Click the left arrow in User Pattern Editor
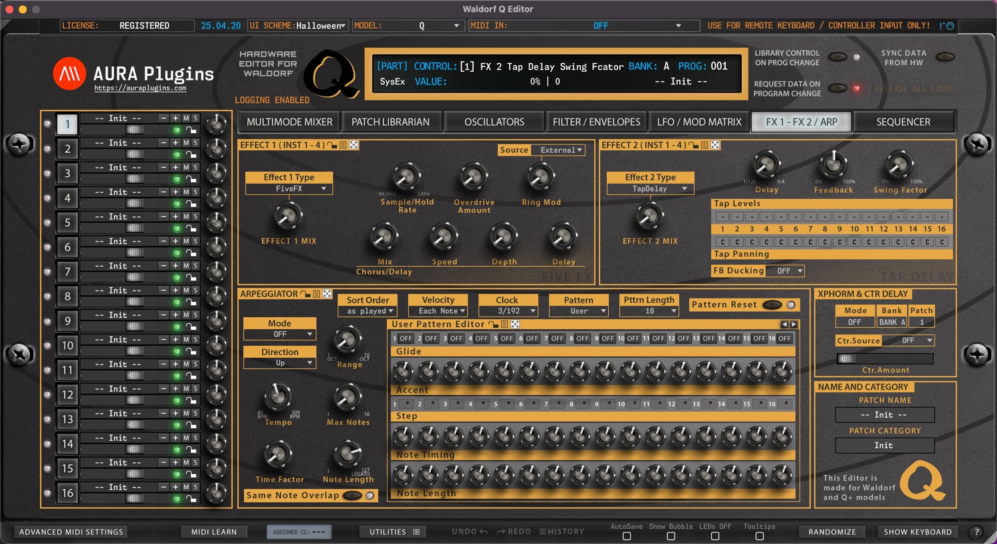 tap(785, 325)
